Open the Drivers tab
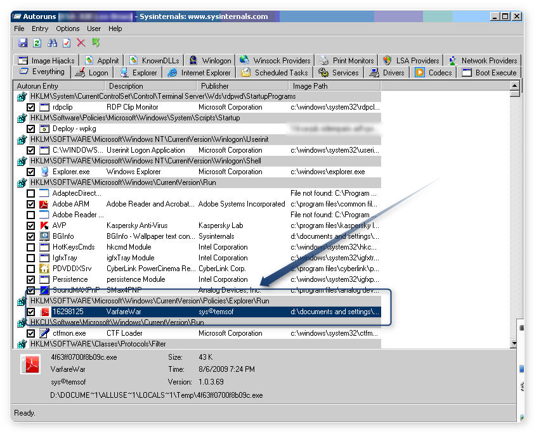 tap(387, 72)
